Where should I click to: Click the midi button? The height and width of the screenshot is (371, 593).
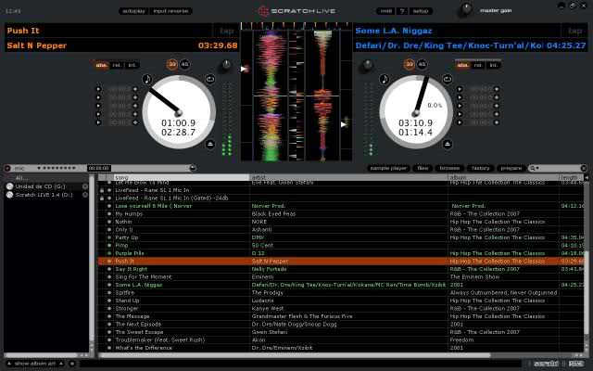pos(385,11)
